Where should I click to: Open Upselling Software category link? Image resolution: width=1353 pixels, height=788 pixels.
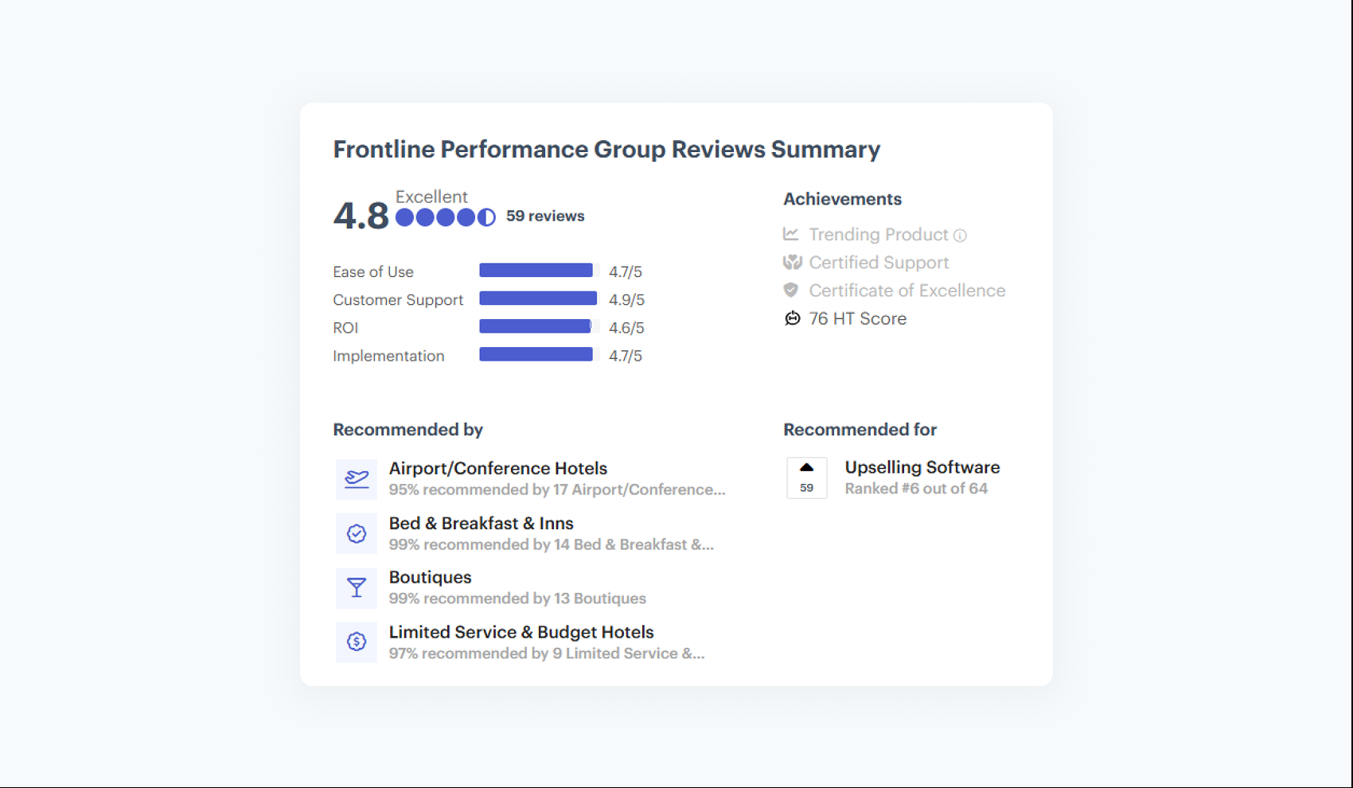(x=922, y=467)
